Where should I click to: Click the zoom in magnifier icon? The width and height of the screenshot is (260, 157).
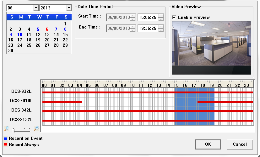click(36, 128)
